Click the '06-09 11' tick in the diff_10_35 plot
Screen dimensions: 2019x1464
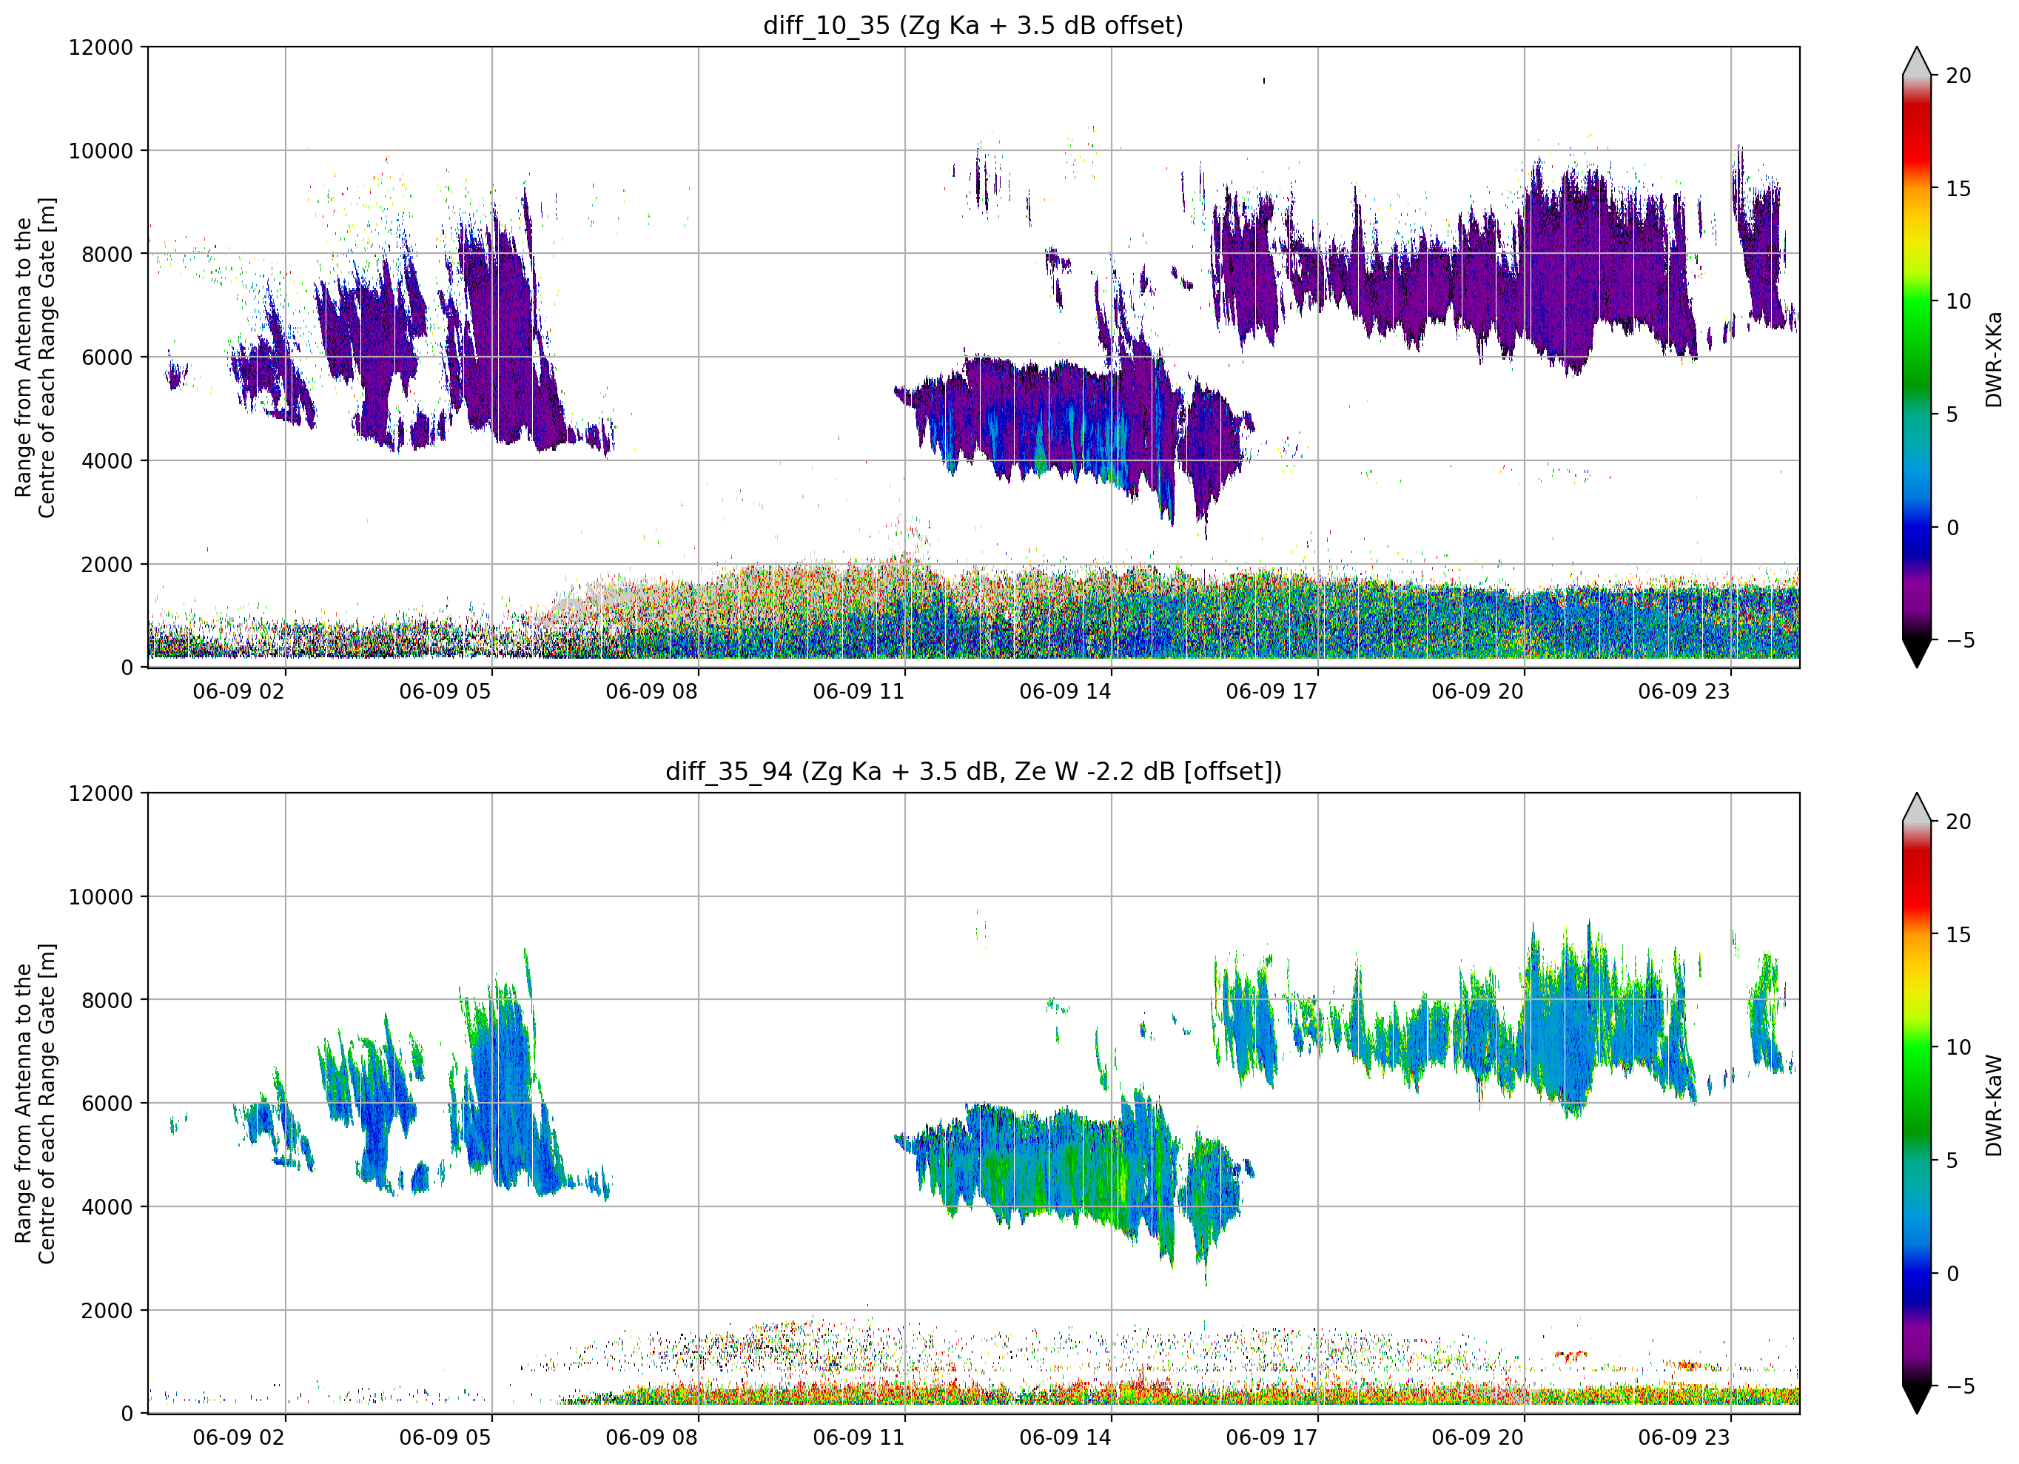click(x=859, y=692)
